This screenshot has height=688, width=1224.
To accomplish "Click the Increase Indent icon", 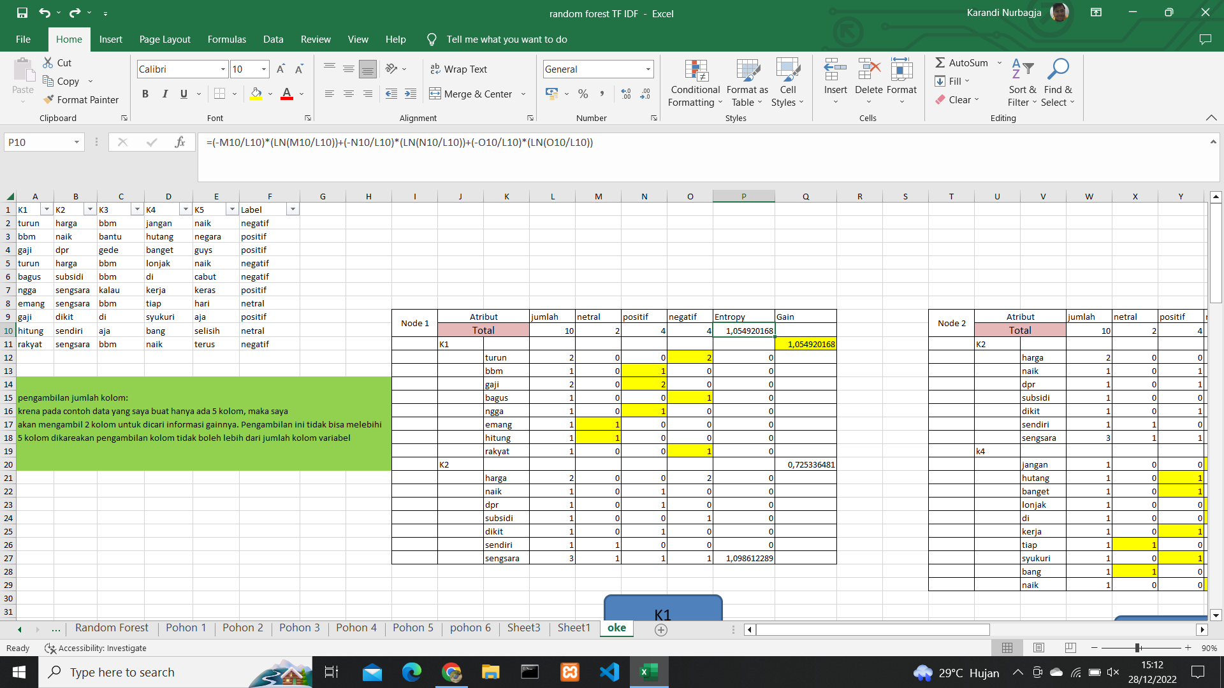I will 411,94.
